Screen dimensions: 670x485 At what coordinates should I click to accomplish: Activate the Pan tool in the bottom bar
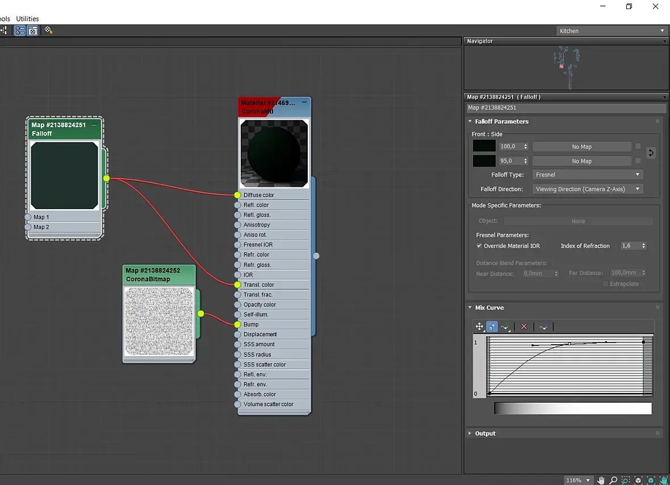pos(601,480)
